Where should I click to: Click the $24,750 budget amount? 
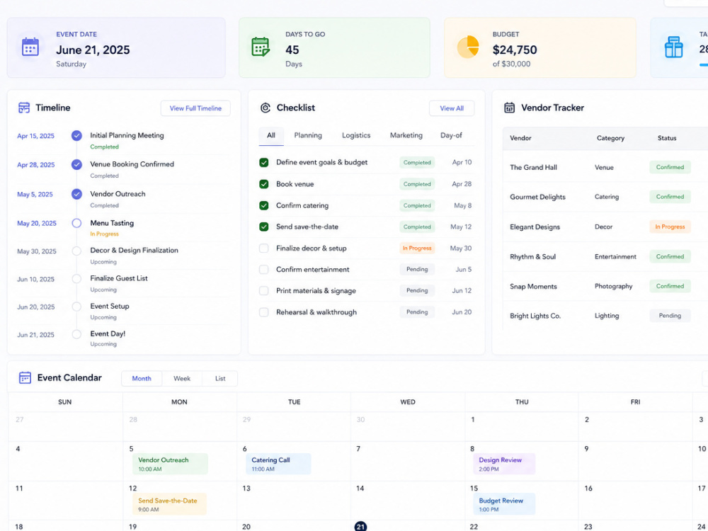[x=514, y=50]
